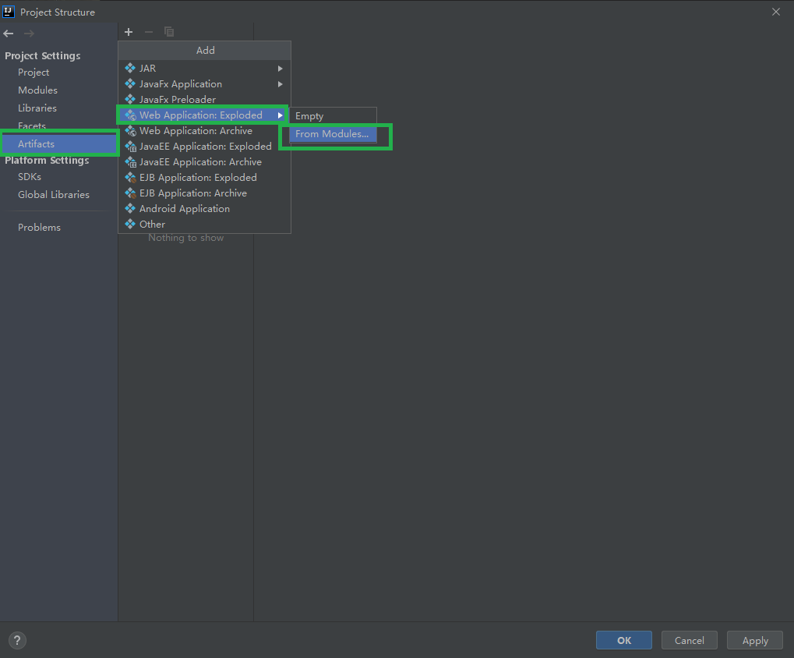Image resolution: width=794 pixels, height=658 pixels.
Task: Select Android Application entry
Action: [205, 209]
